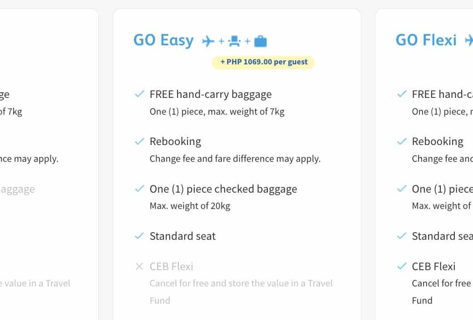
Task: Click the airplane icon beside GO Easy
Action: tap(208, 41)
